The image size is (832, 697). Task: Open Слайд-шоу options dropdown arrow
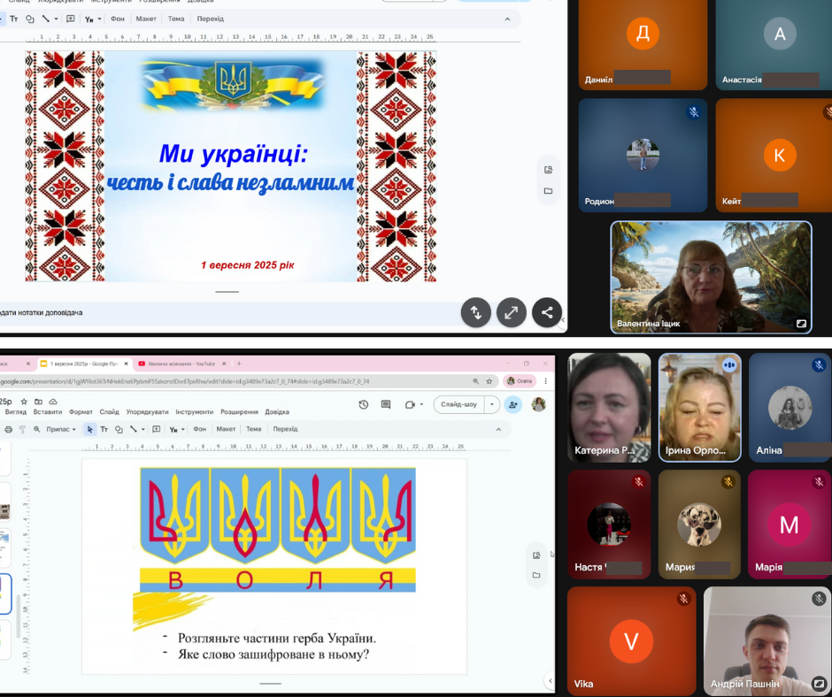coord(492,405)
